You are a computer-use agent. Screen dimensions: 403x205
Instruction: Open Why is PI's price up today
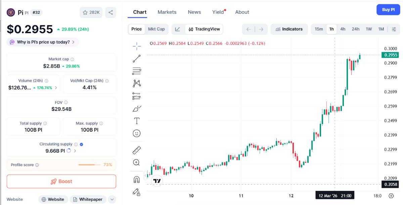pos(43,42)
